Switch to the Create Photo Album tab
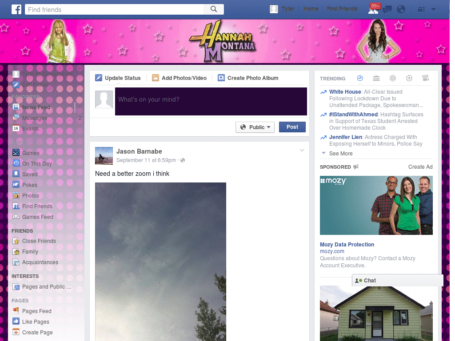 coord(248,78)
